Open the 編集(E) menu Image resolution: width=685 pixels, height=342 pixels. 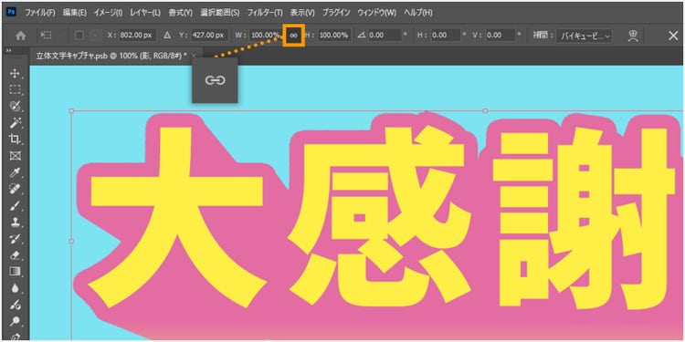click(75, 13)
